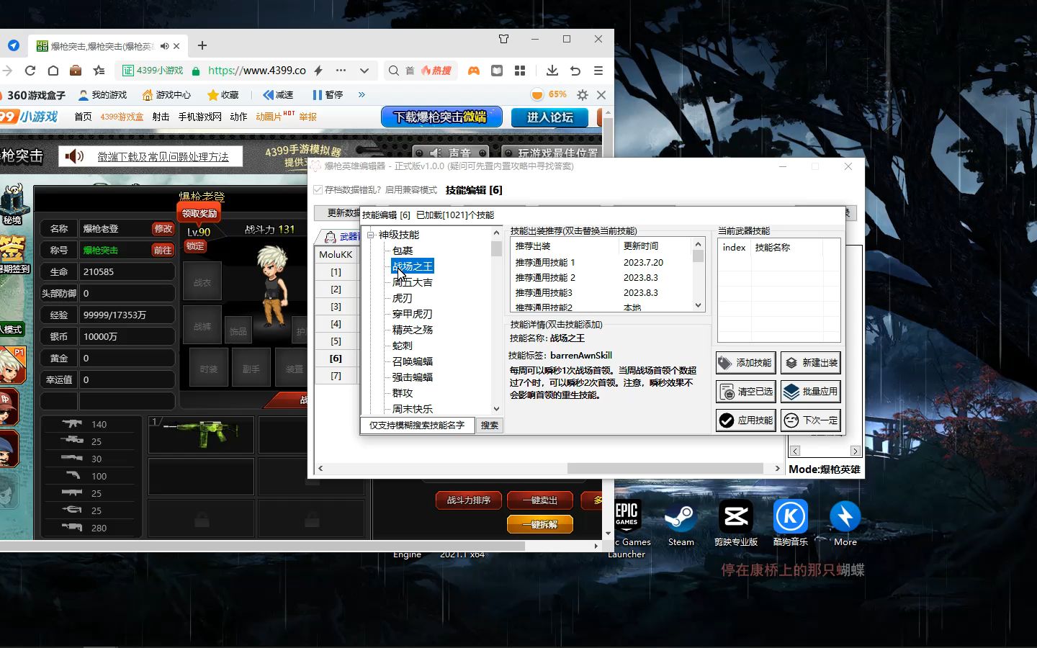
Task: Select the 周五大吉 skill in tree
Action: (x=413, y=282)
